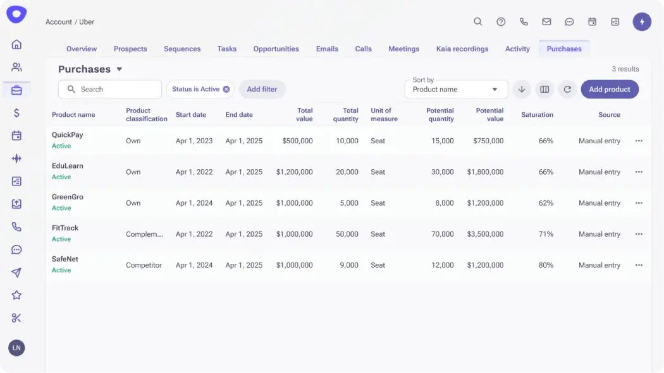This screenshot has width=664, height=373.
Task: Open the Meetings tab
Action: point(403,49)
